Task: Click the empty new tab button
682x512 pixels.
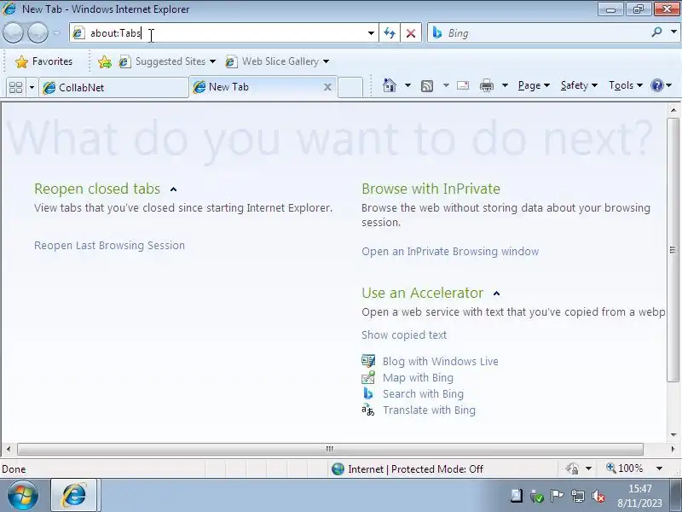Action: click(x=350, y=88)
